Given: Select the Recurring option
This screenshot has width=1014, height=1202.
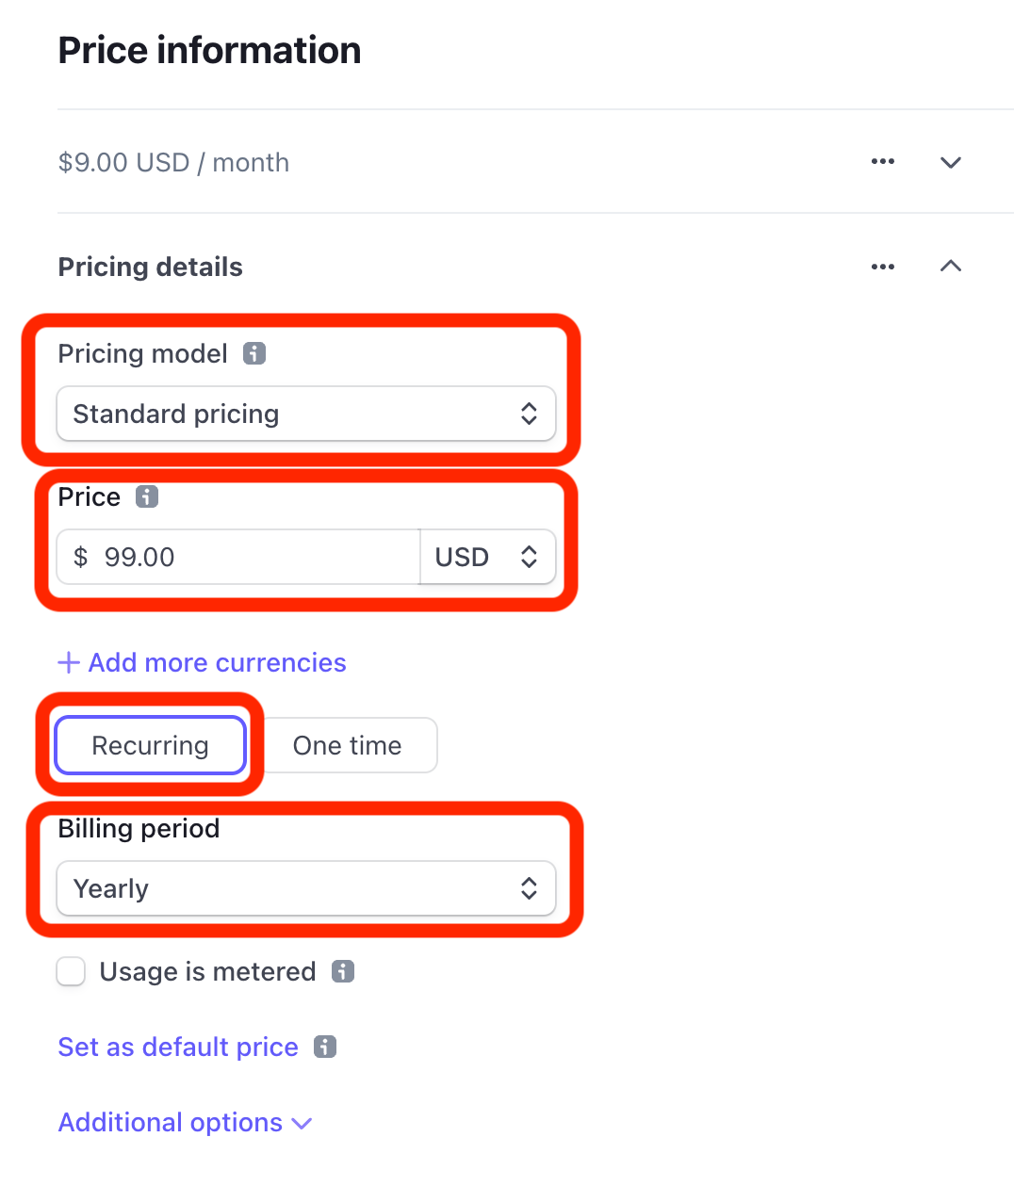Looking at the screenshot, I should (150, 745).
